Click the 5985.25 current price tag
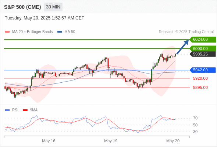217x147 pixels. pyautogui.click(x=203, y=54)
